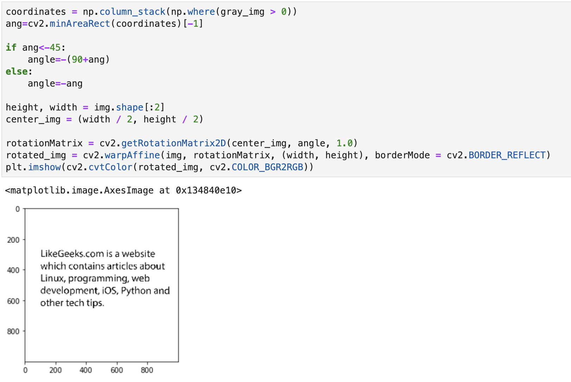Screen dimensions: 571x382
Task: Click the cv2.minAreaRect function name
Action: [x=80, y=24]
